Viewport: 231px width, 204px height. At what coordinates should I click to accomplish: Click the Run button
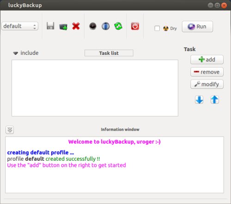197,27
